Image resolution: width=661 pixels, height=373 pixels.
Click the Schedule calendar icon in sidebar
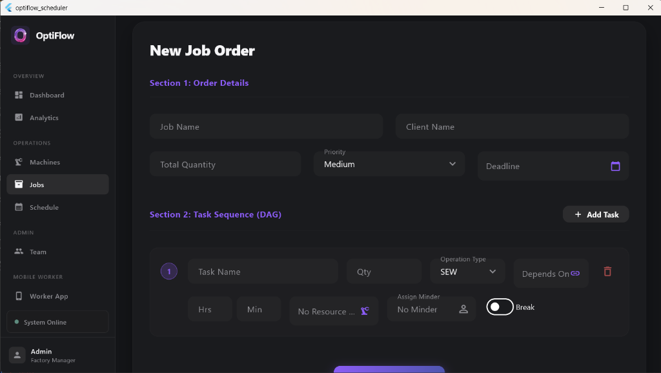pos(19,207)
